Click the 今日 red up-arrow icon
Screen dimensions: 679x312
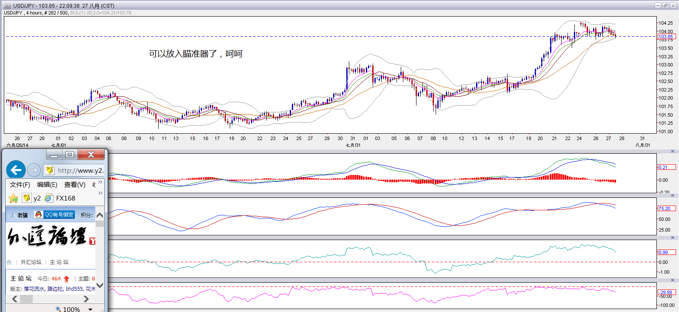(x=66, y=279)
